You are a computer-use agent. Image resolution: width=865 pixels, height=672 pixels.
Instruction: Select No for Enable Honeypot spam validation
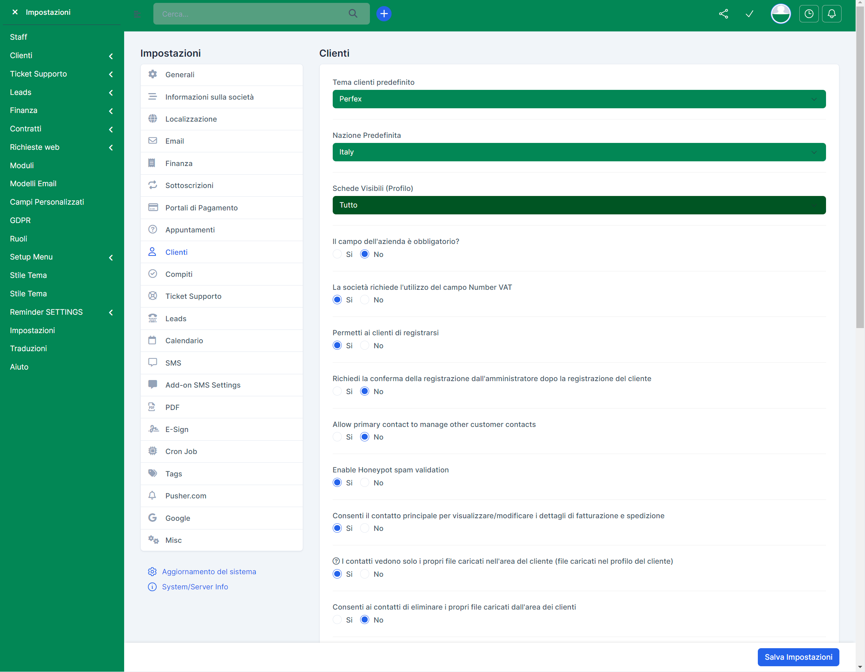click(364, 483)
